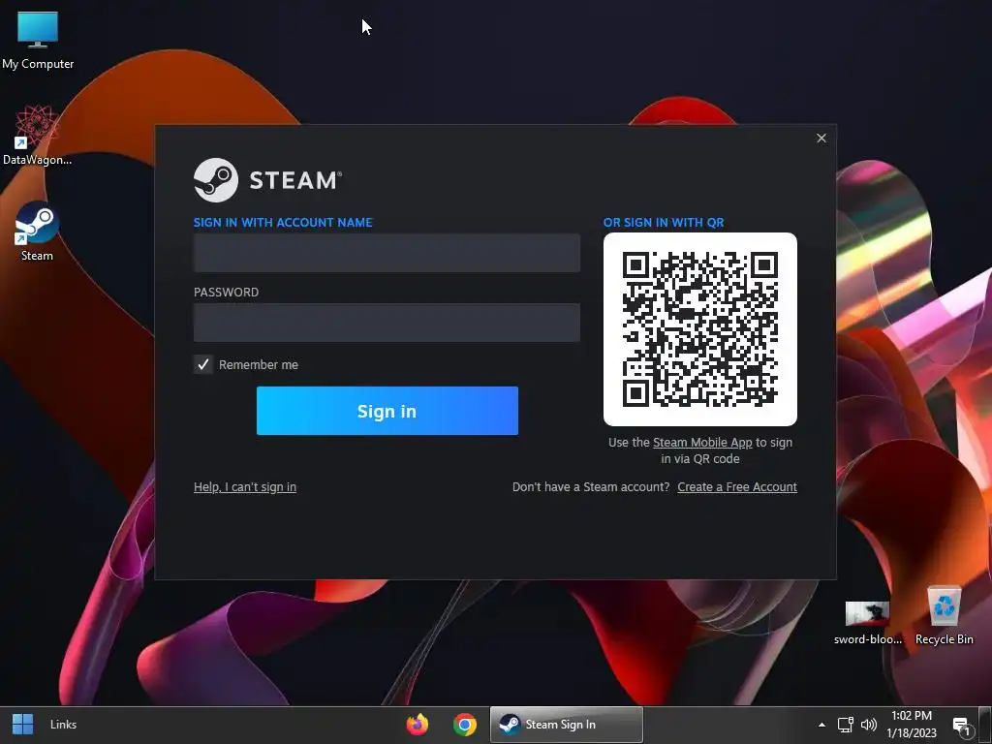Image resolution: width=992 pixels, height=744 pixels.
Task: Focus the account name input field
Action: (387, 253)
